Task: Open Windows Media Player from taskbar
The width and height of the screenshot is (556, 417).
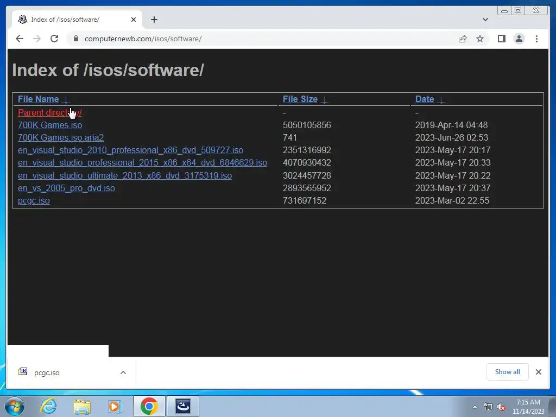Action: (x=115, y=406)
